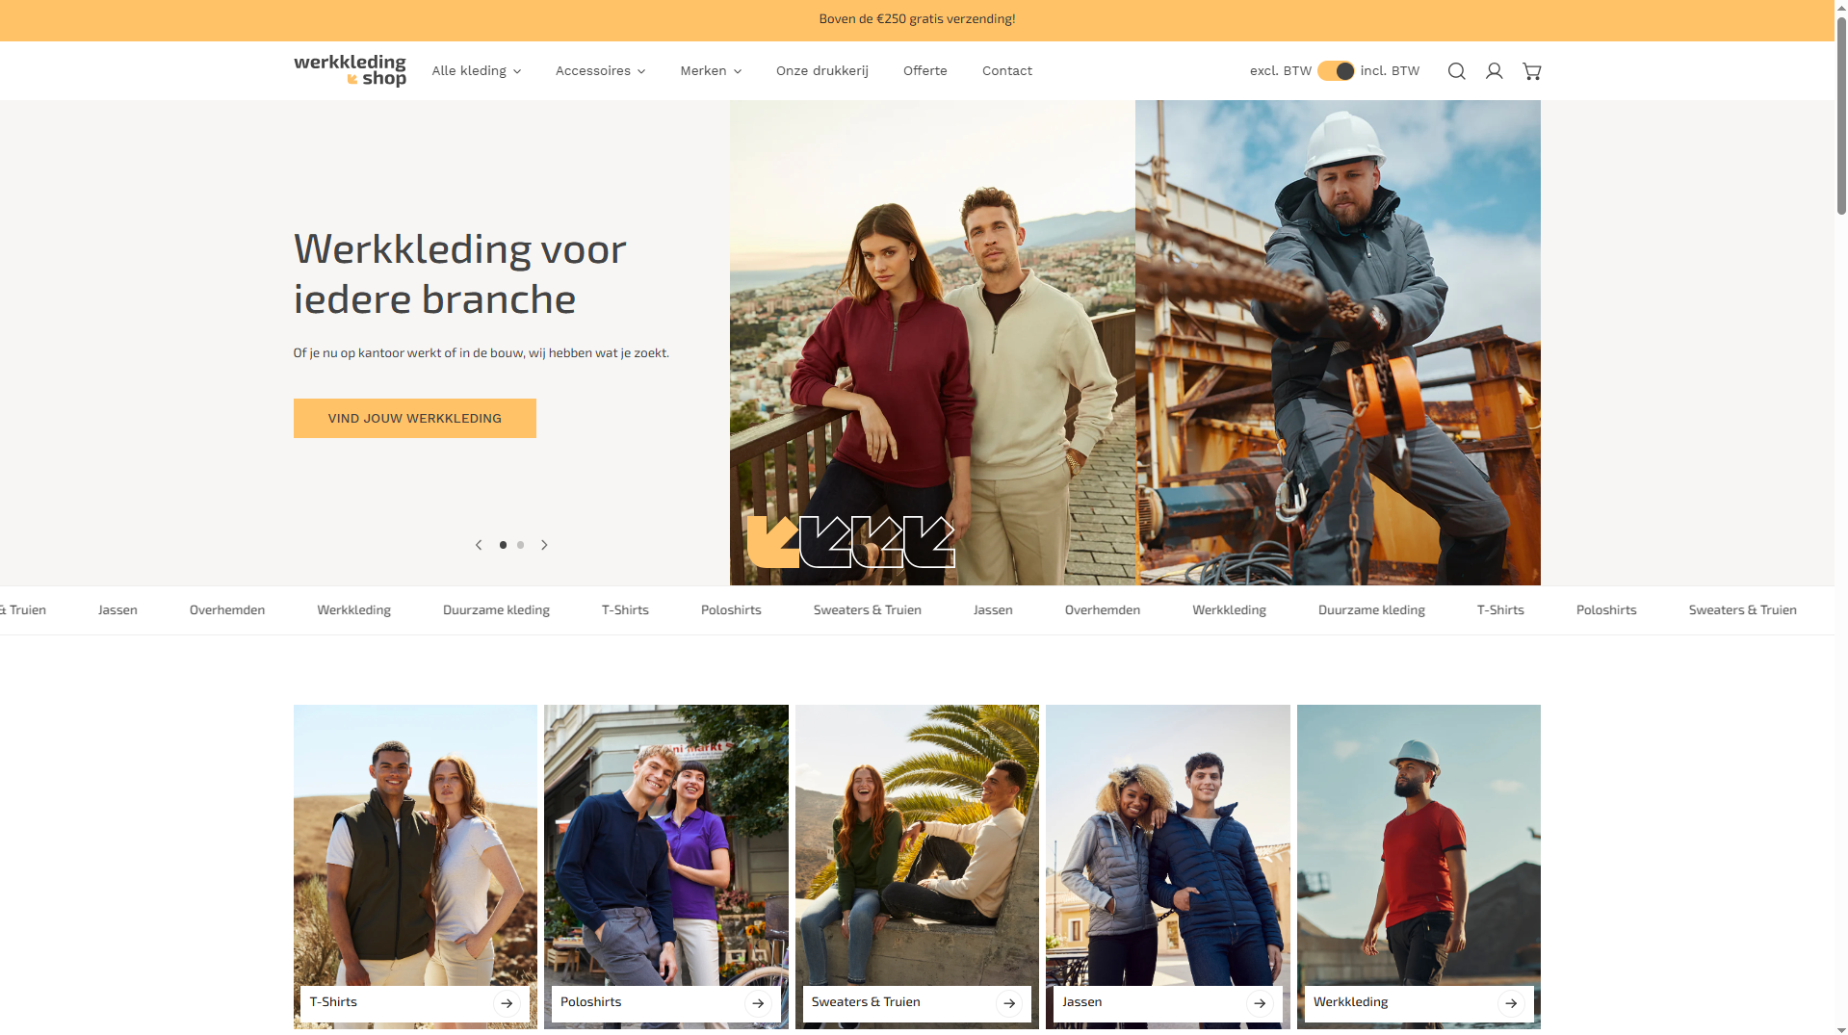
Task: Open the Onze drukkerij page
Action: click(x=821, y=71)
